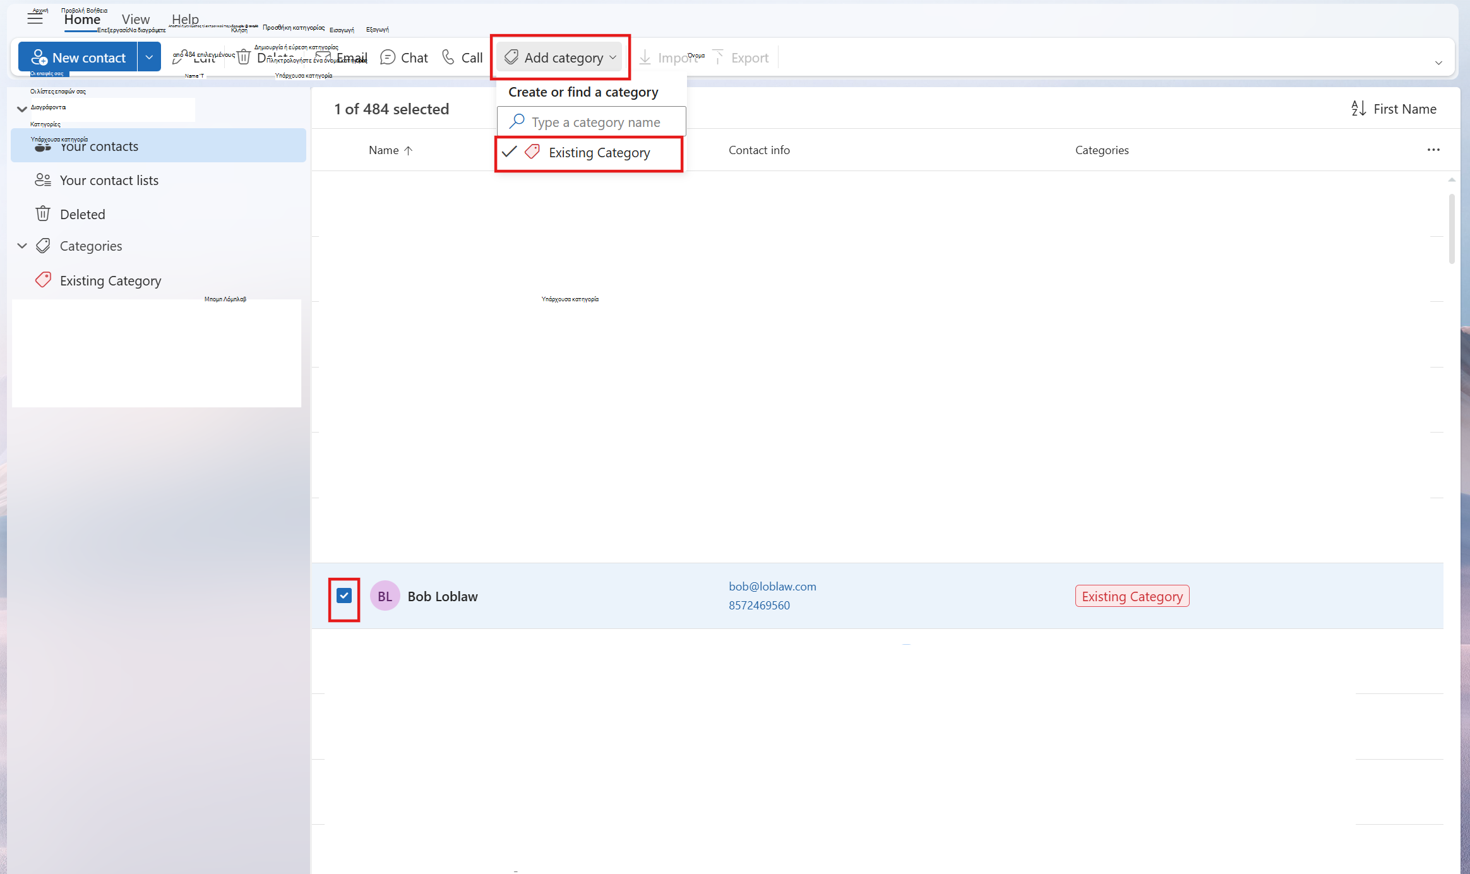Screen dimensions: 1470x874
Task: Click the Contact info column header
Action: [x=759, y=150]
